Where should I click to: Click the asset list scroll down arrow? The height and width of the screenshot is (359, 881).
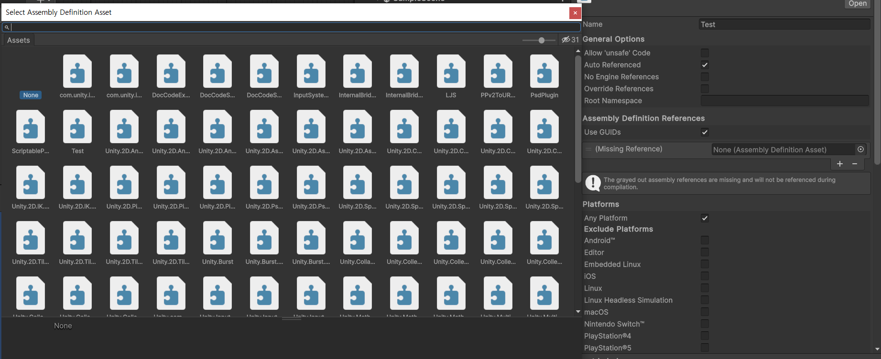click(578, 312)
